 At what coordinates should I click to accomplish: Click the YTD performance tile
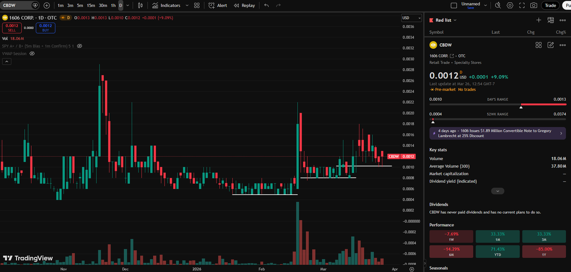coord(497,251)
